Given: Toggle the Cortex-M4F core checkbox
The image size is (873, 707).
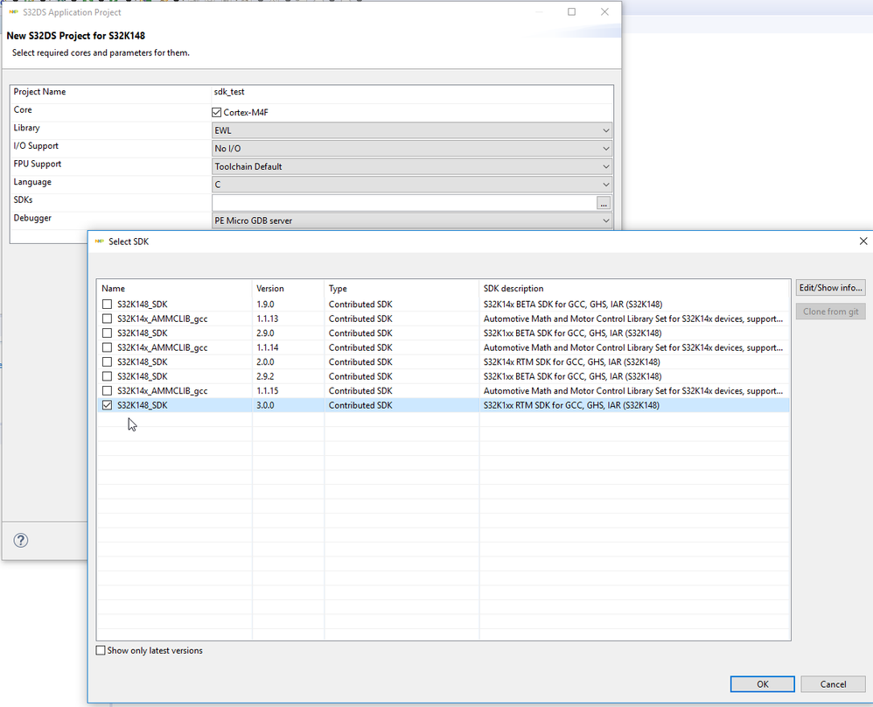Looking at the screenshot, I should pos(217,113).
